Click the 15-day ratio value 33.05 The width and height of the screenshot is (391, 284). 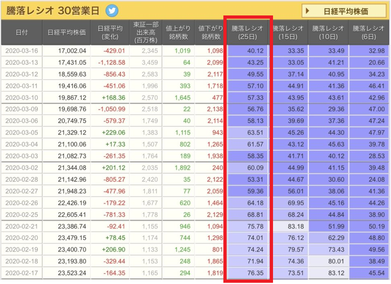[296, 63]
